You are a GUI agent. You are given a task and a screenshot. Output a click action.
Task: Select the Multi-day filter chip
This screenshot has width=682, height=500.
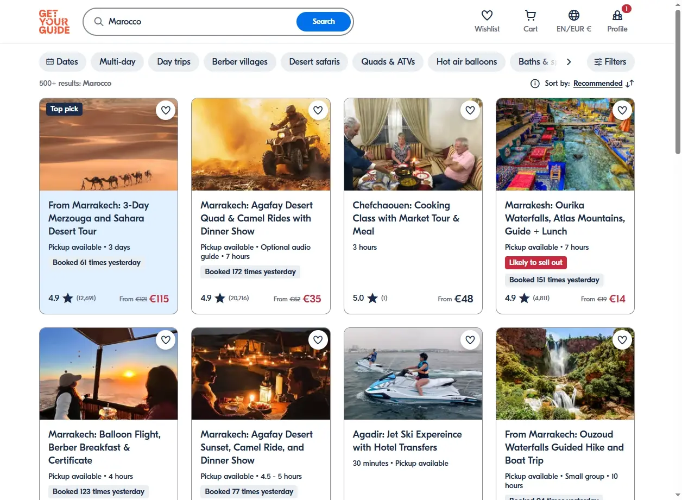tap(117, 62)
